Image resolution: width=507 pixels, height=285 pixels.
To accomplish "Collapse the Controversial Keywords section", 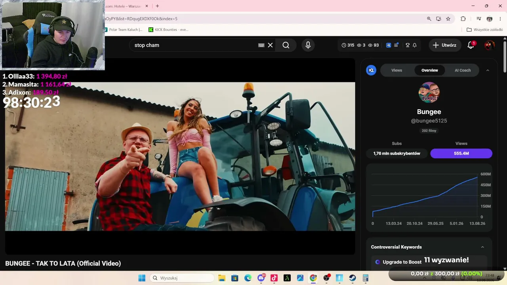I will [482, 247].
